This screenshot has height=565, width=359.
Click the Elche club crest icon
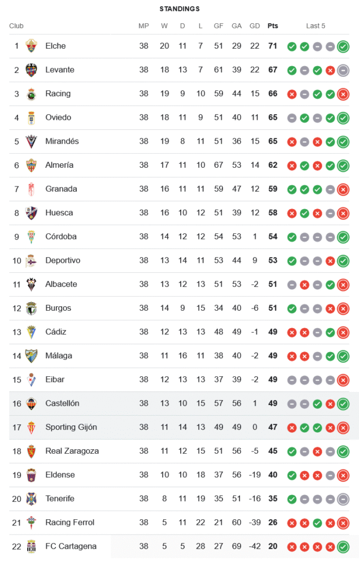click(32, 46)
